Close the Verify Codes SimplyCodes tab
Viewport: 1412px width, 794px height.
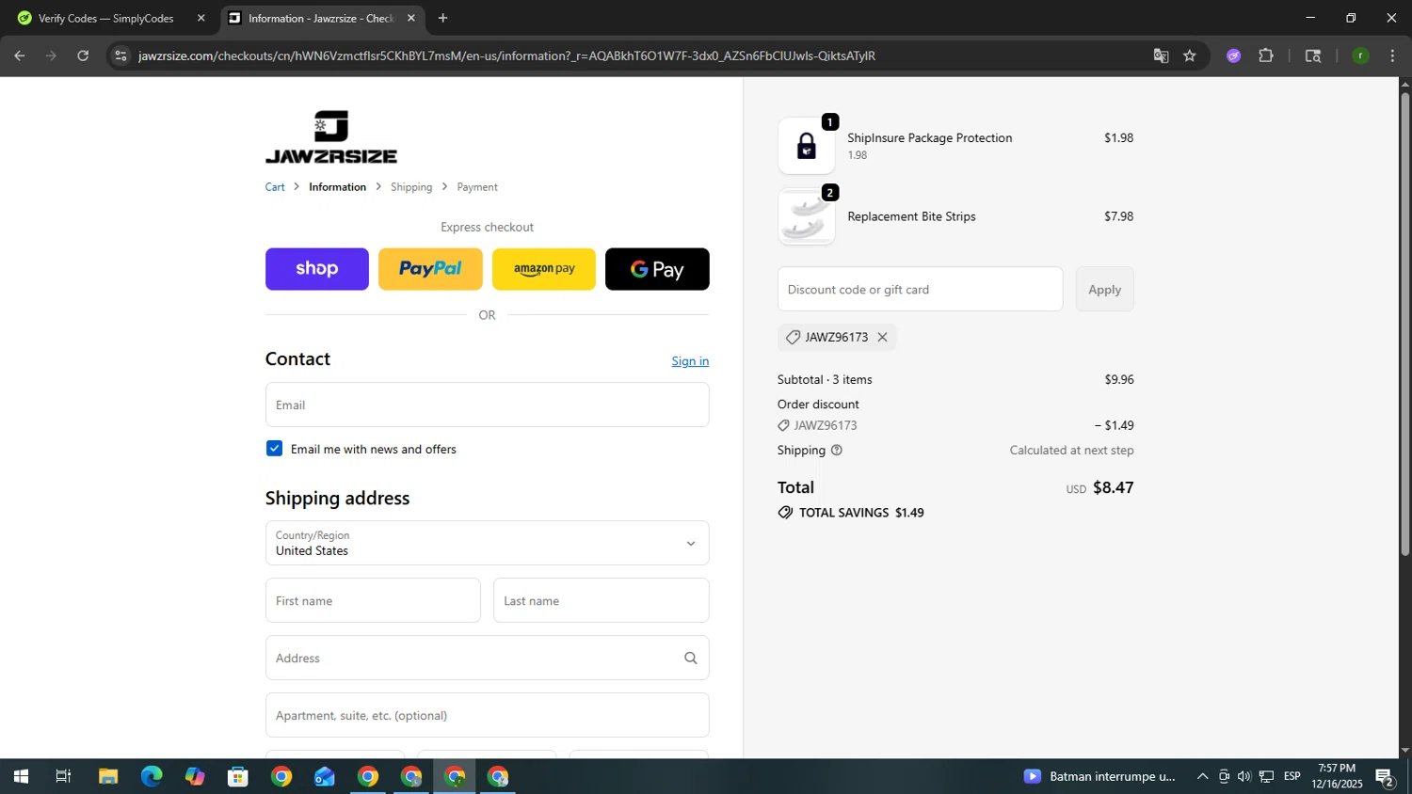(201, 18)
